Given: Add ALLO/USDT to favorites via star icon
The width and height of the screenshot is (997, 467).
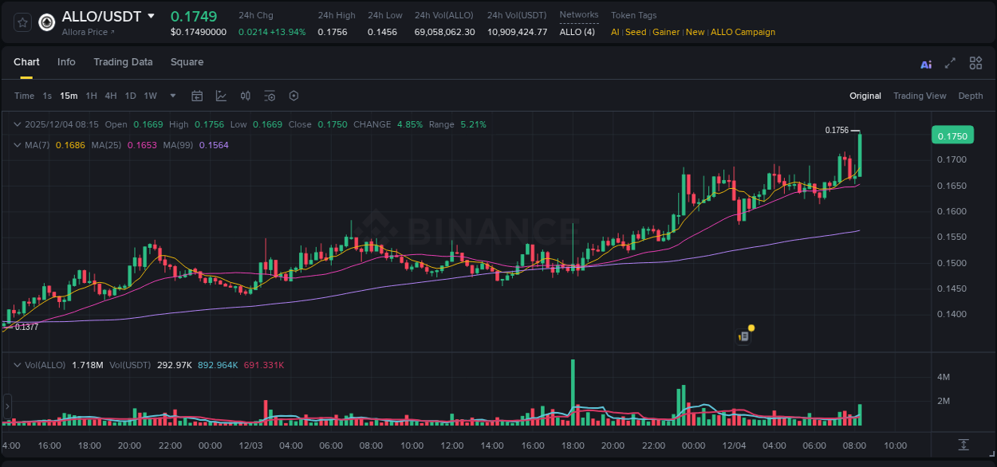Looking at the screenshot, I should pos(22,22).
